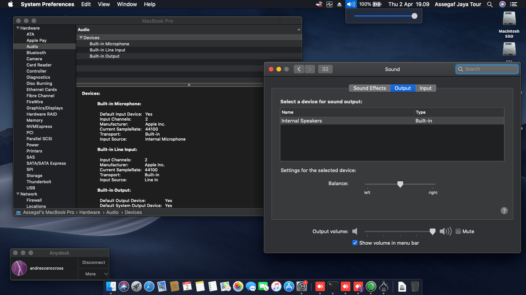Open Spotlight search magnifier in menu bar
The height and width of the screenshot is (295, 526).
tap(490, 4)
